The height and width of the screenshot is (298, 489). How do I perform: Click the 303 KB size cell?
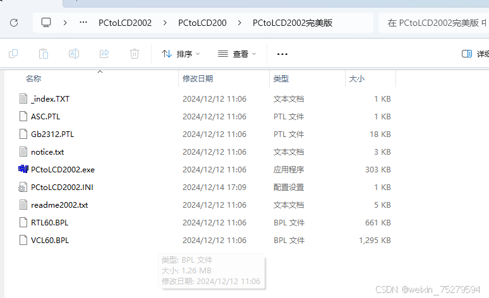point(378,170)
